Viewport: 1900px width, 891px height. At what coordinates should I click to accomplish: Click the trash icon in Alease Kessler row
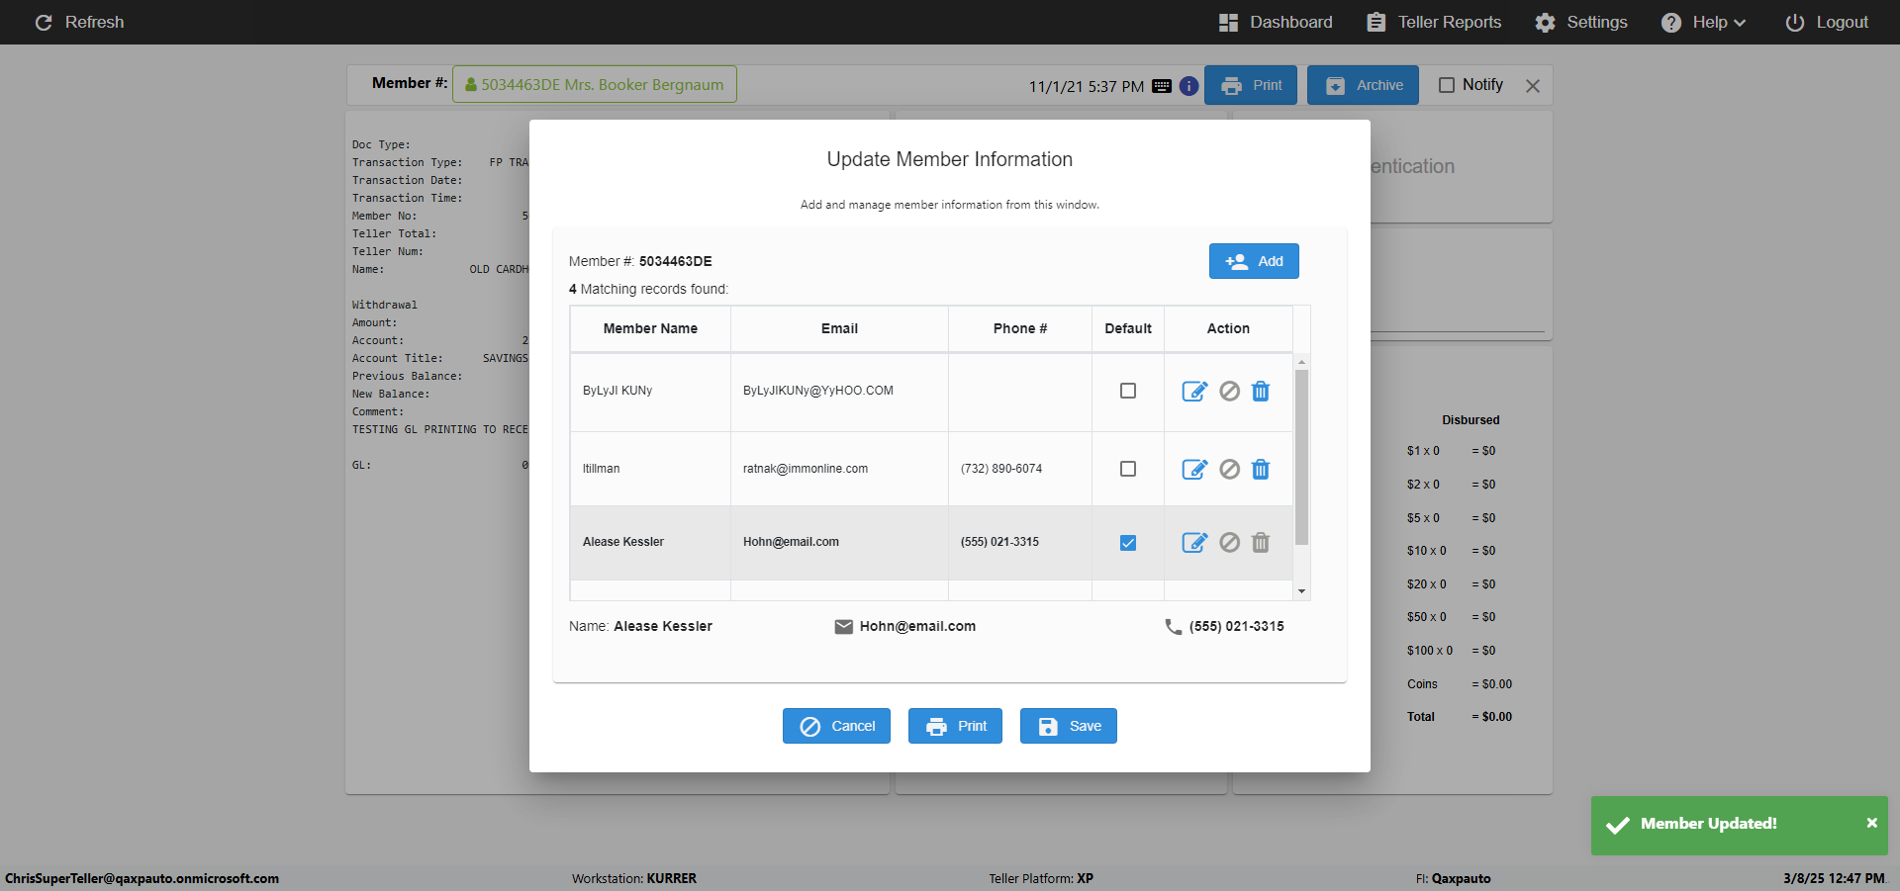click(x=1261, y=543)
